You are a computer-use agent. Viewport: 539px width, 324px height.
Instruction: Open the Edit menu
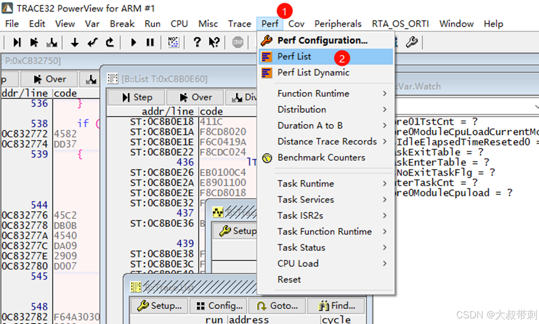coord(37,24)
